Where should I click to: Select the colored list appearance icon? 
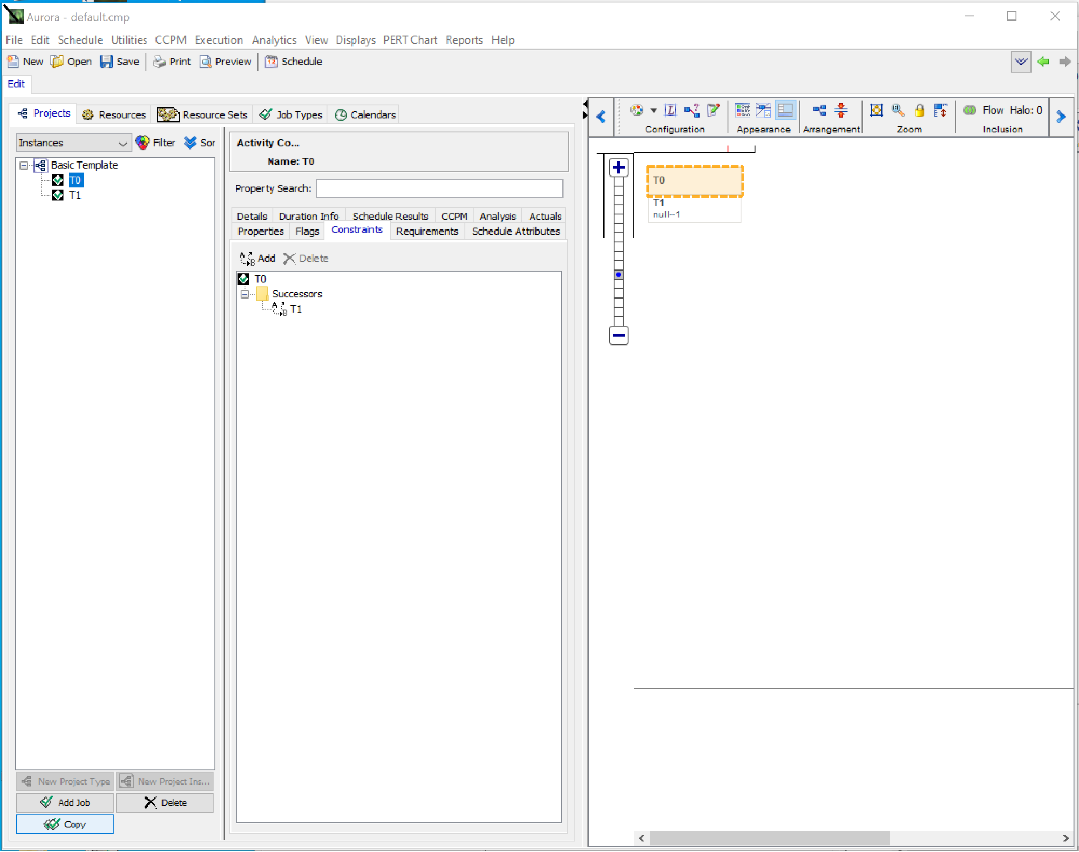pyautogui.click(x=743, y=110)
